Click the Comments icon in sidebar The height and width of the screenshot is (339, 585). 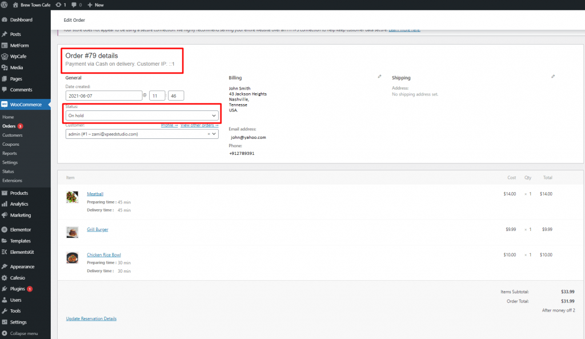[5, 90]
